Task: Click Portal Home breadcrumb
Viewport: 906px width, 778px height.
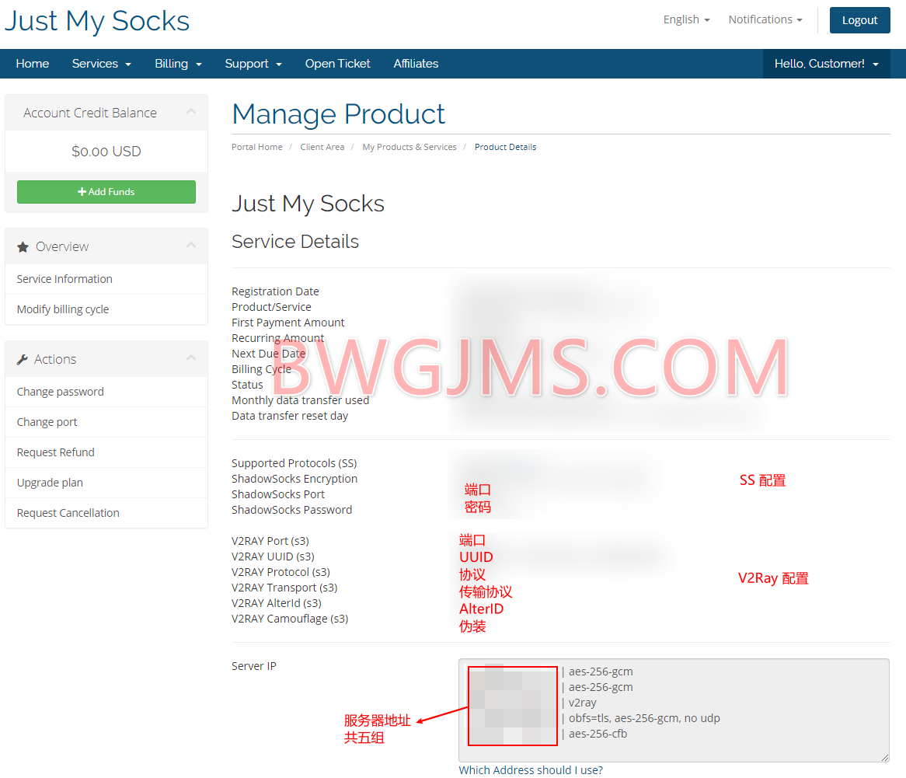Action: [257, 147]
